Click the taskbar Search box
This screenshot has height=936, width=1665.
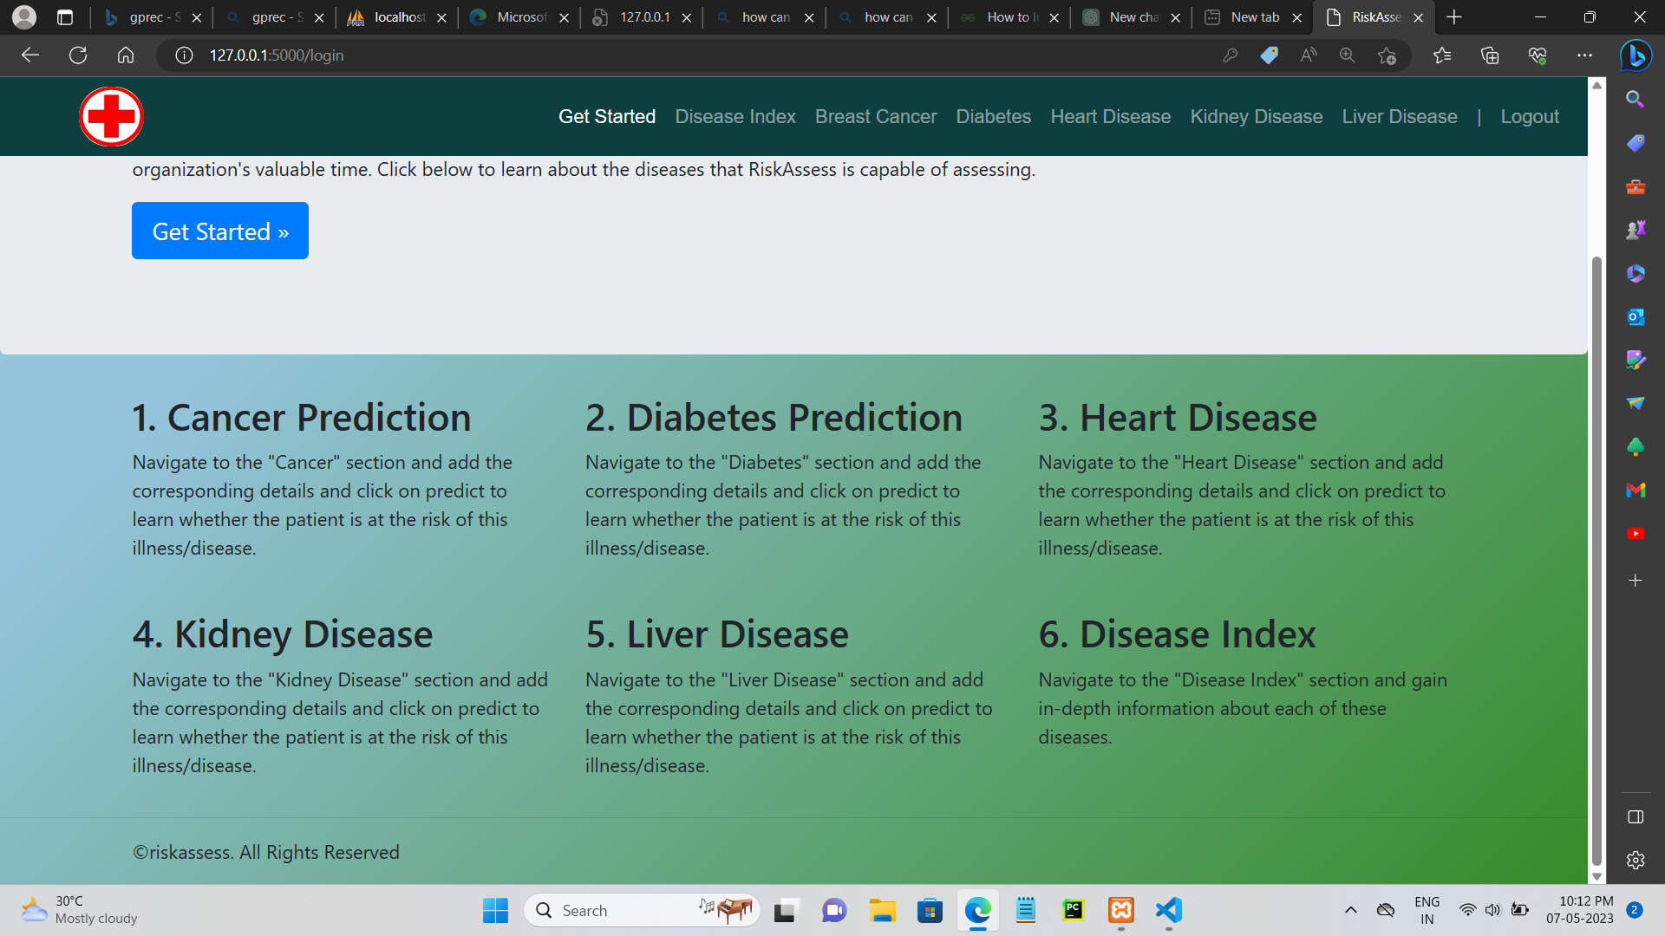click(642, 910)
